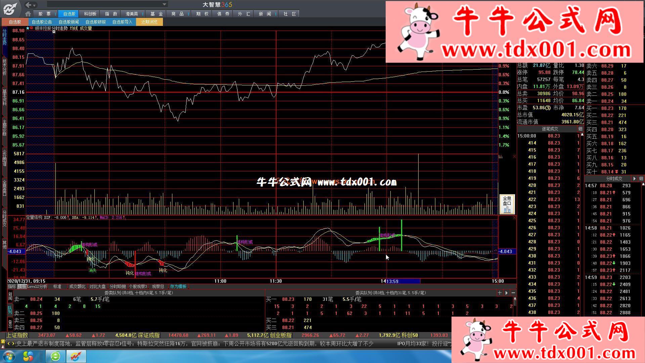Screen dimensions: 645x363
Task: Open the 指数 menu
Action: click(111, 14)
